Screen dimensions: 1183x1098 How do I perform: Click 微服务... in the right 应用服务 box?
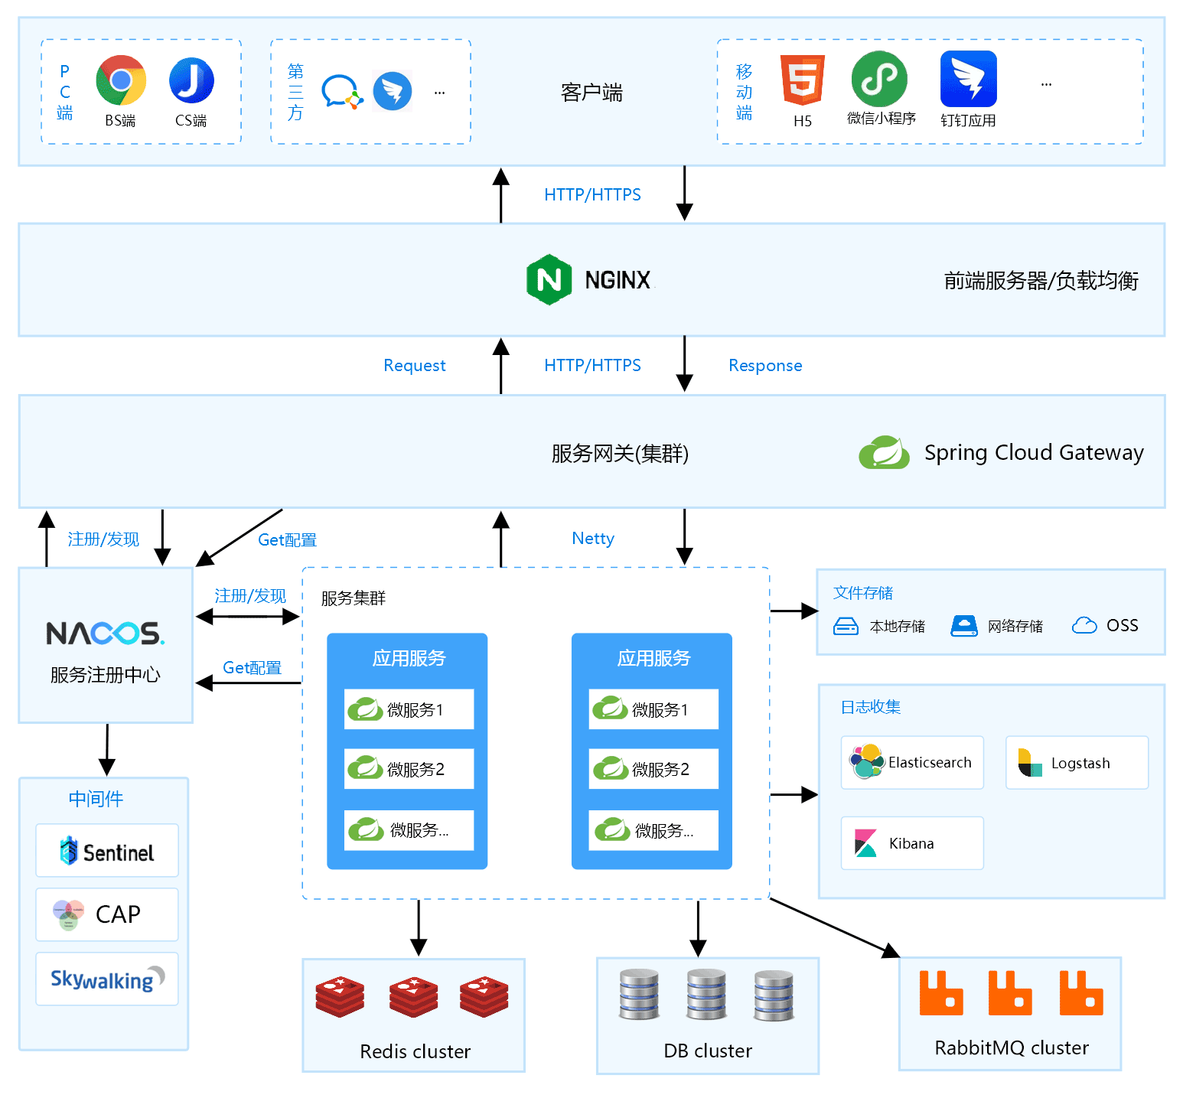(x=654, y=830)
